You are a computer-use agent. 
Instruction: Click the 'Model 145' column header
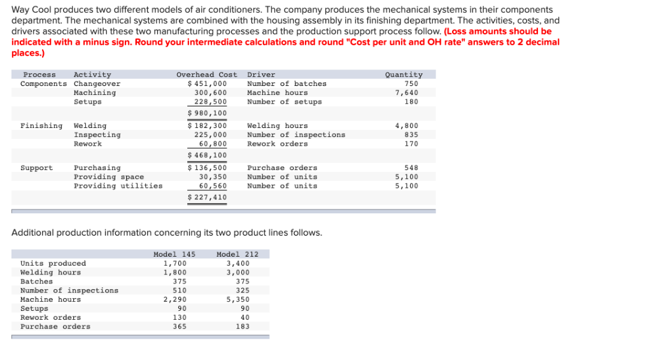point(174,254)
